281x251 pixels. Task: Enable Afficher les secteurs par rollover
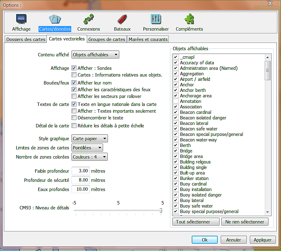(74, 96)
